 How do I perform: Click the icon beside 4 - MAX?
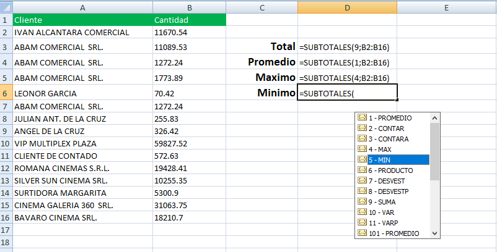[x=362, y=149]
